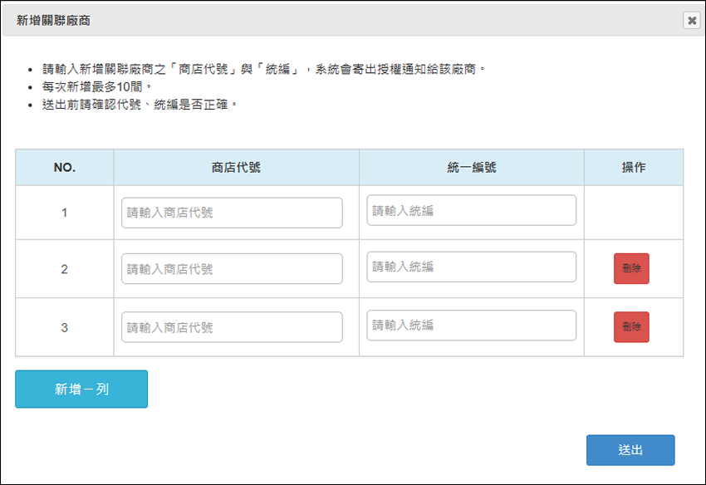The image size is (706, 485).
Task: Click the 新增關聯廠商 dialog title
Action: pyautogui.click(x=54, y=21)
